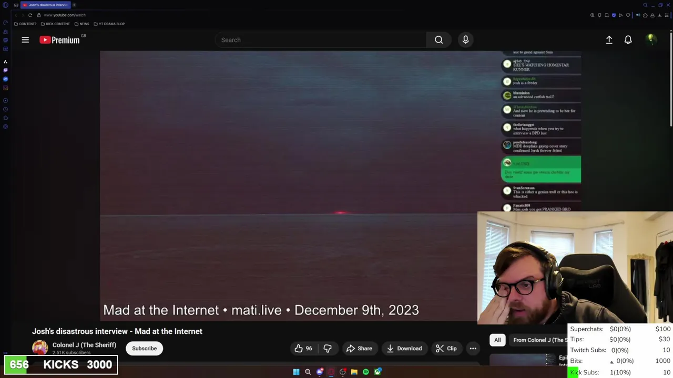
Task: Open Windows Start menu
Action: click(x=296, y=372)
